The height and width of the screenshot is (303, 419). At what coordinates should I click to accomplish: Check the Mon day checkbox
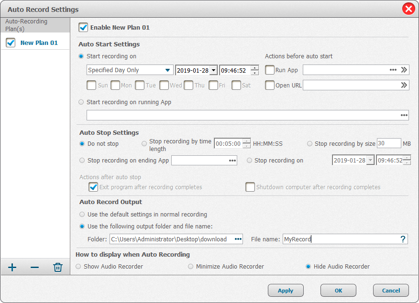(x=115, y=85)
